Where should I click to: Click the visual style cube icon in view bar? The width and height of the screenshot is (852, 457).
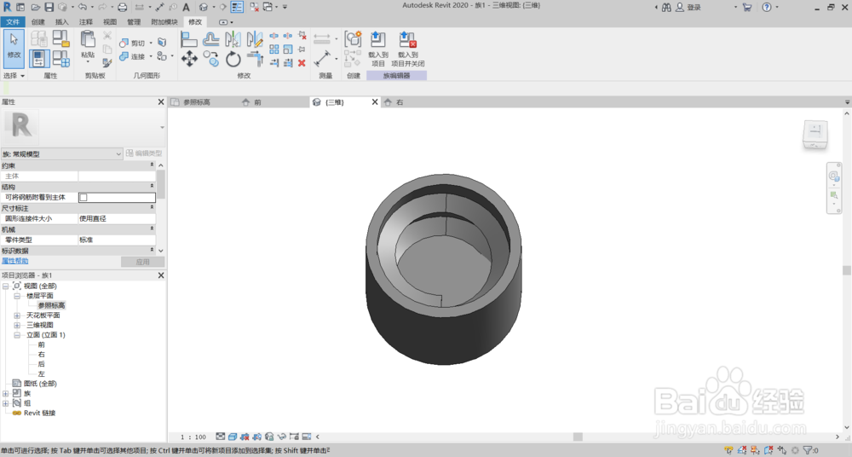pos(232,437)
